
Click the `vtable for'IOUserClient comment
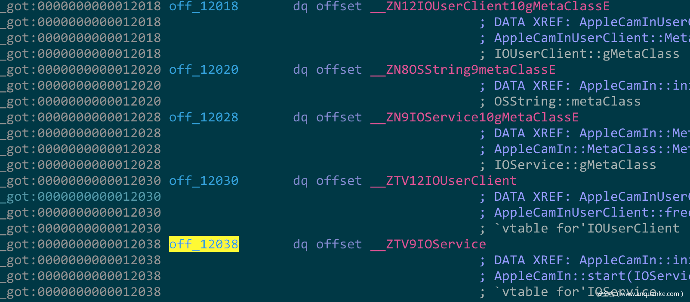point(587,228)
